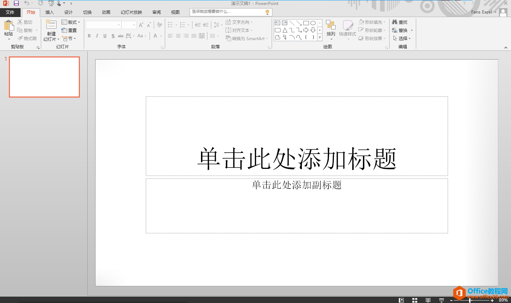Switch to the 设计 (Design) tab
The image size is (511, 303).
[69, 12]
